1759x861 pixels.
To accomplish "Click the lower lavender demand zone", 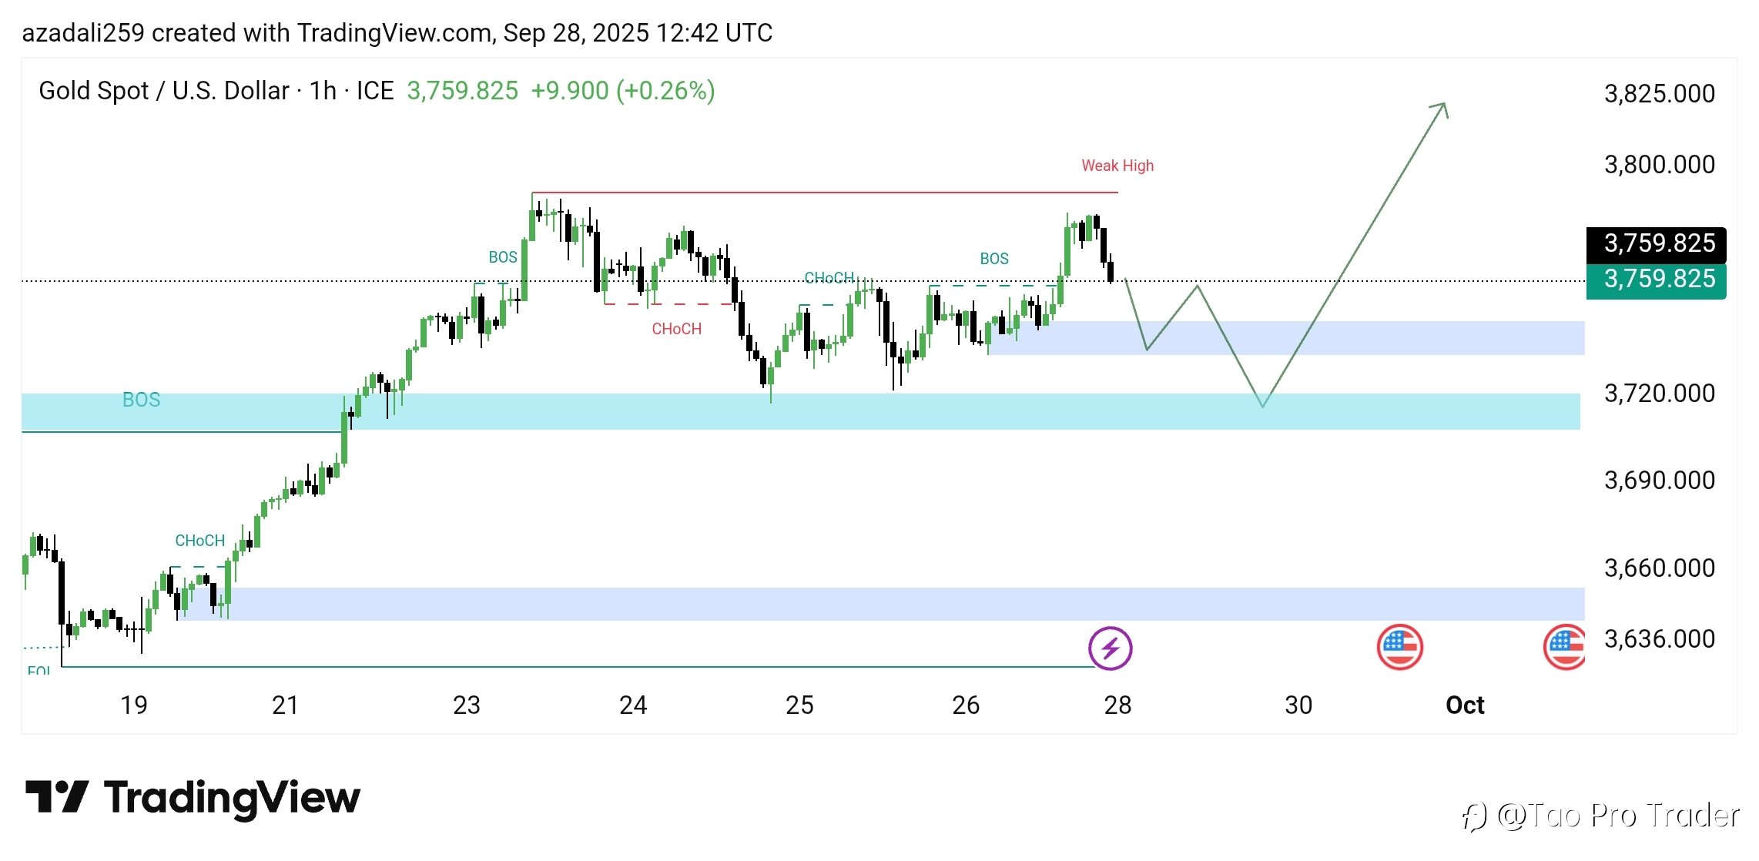I will pyautogui.click(x=847, y=604).
